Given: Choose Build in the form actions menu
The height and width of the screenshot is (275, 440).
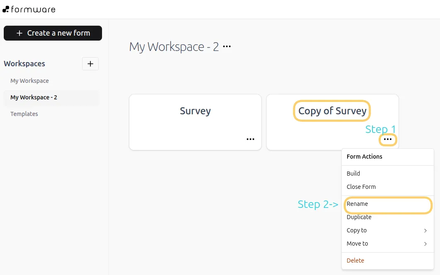Looking at the screenshot, I should (x=352, y=174).
